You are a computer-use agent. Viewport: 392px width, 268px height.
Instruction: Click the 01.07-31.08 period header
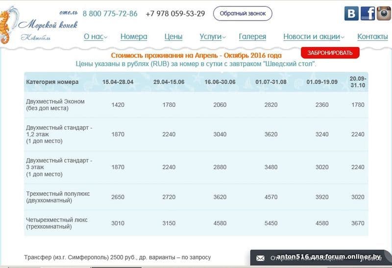tap(271, 82)
